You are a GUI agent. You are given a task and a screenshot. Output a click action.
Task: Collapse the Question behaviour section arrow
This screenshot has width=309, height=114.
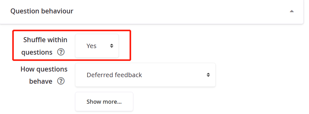click(x=292, y=11)
